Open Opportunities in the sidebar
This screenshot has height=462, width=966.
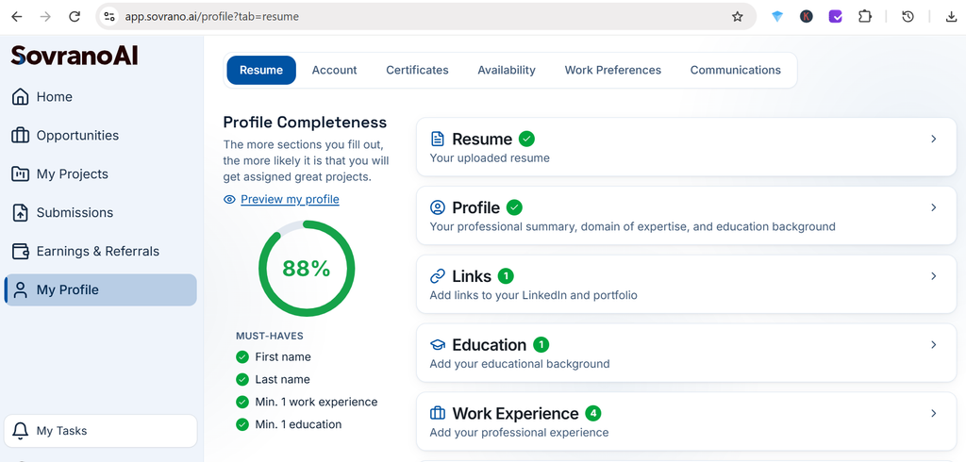tap(100, 136)
